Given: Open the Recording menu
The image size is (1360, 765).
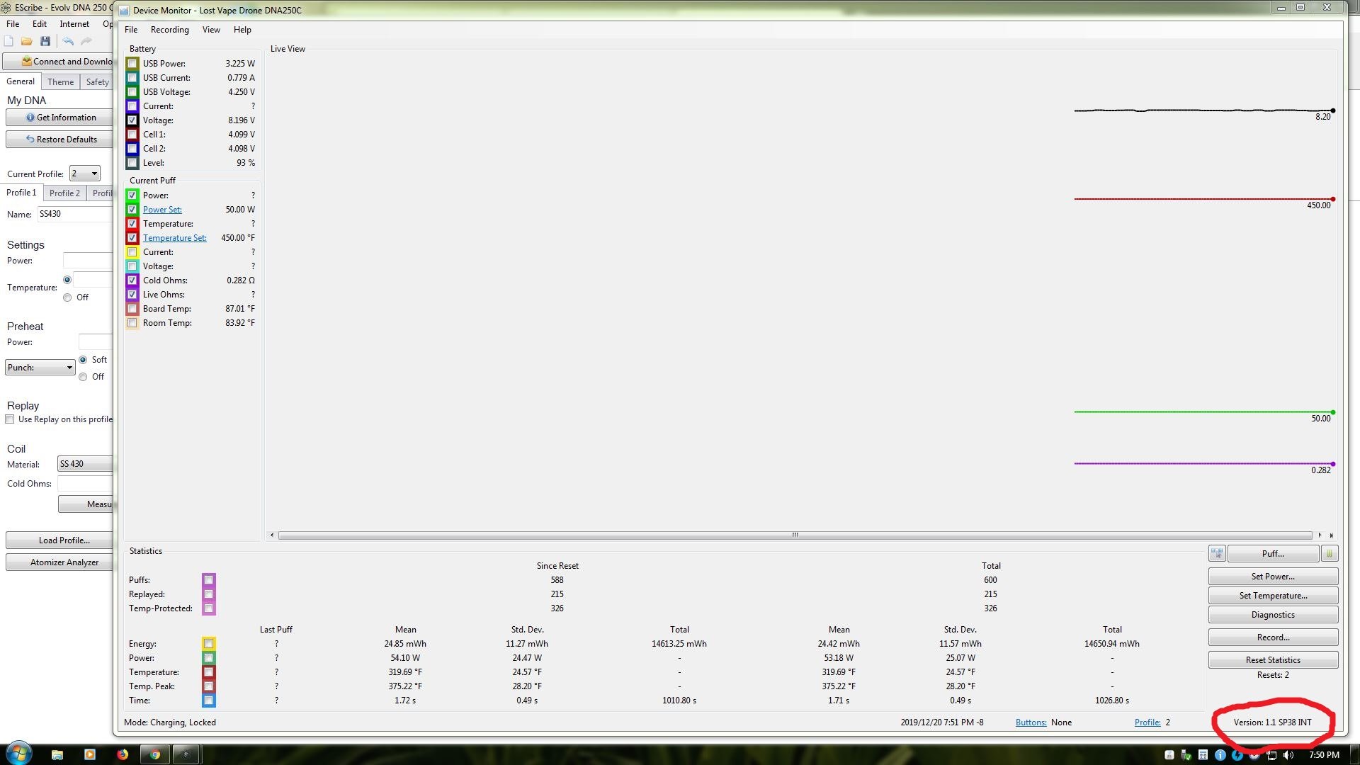Looking at the screenshot, I should (x=169, y=30).
